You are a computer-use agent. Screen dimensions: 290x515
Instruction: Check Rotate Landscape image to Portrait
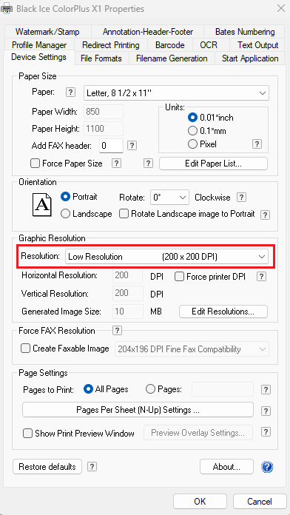[x=124, y=214]
